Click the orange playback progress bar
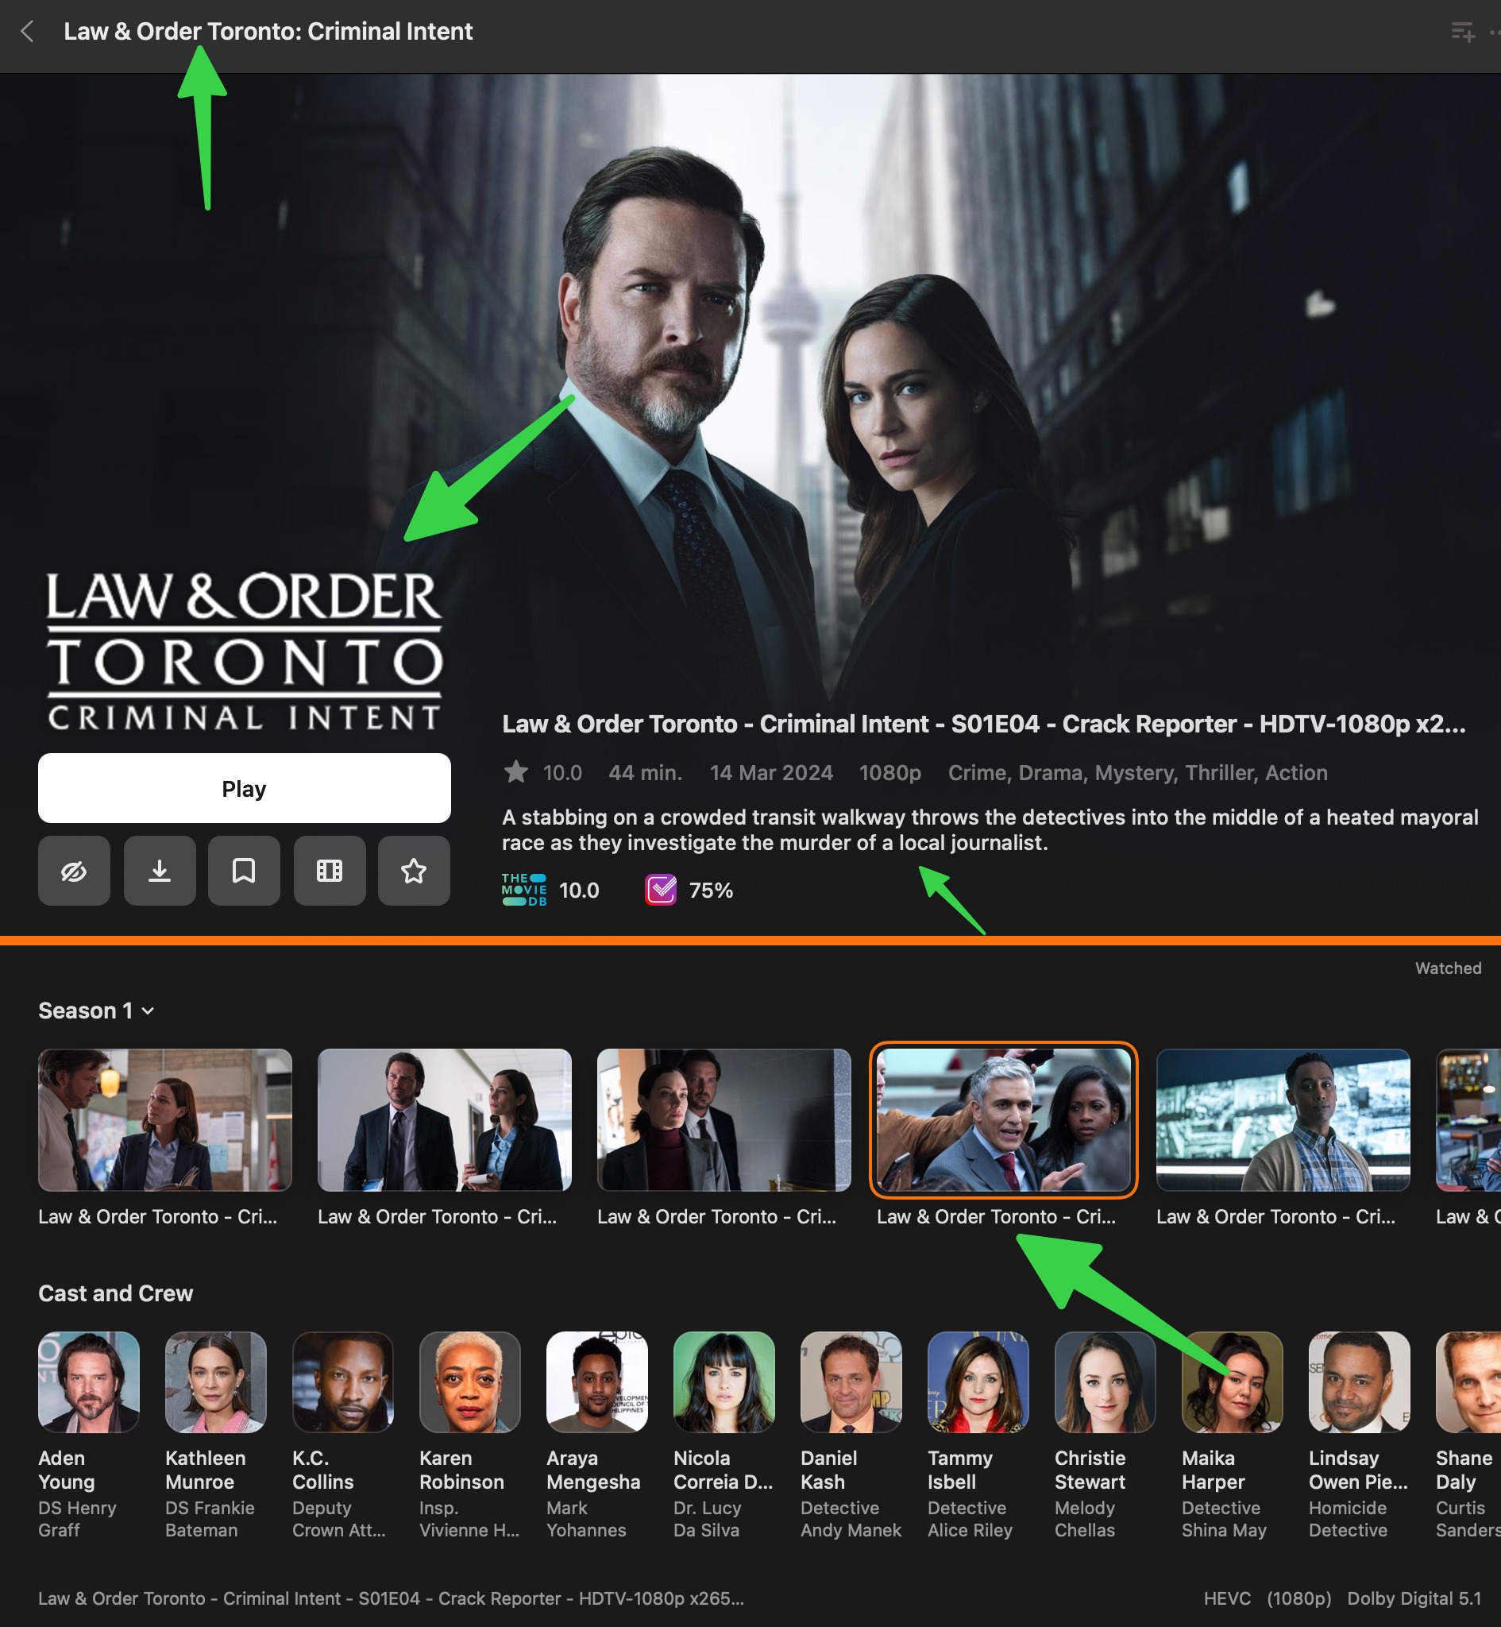This screenshot has width=1501, height=1627. [750, 941]
